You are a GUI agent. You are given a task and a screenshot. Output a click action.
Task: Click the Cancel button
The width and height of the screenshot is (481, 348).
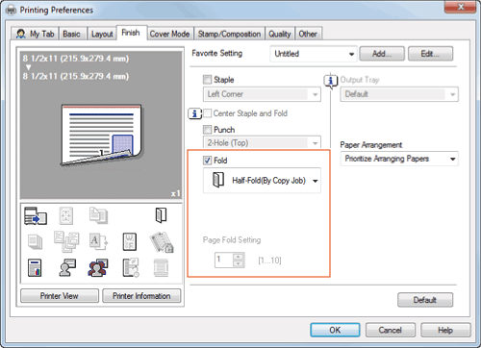tap(391, 330)
